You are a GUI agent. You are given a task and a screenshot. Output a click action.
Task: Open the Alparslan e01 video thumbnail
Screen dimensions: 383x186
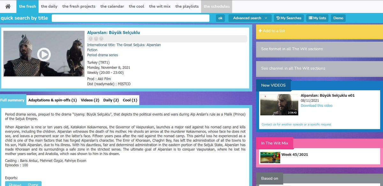pyautogui.click(x=279, y=104)
